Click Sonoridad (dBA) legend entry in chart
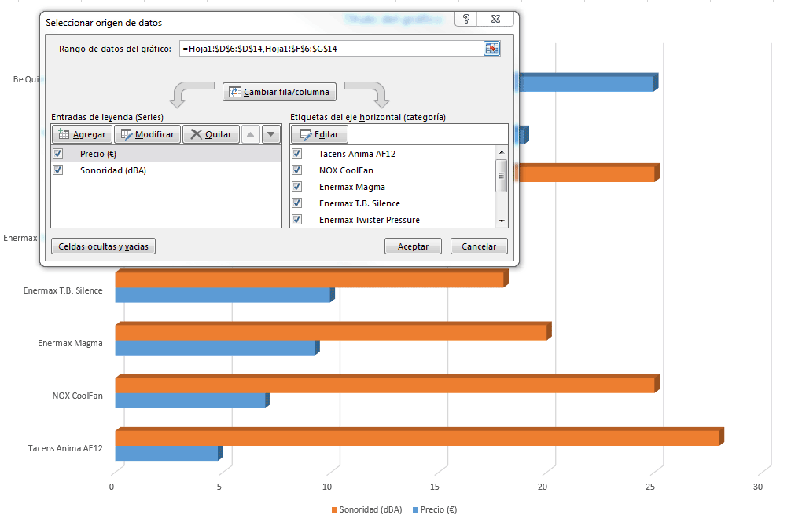791x522 pixels. (366, 509)
